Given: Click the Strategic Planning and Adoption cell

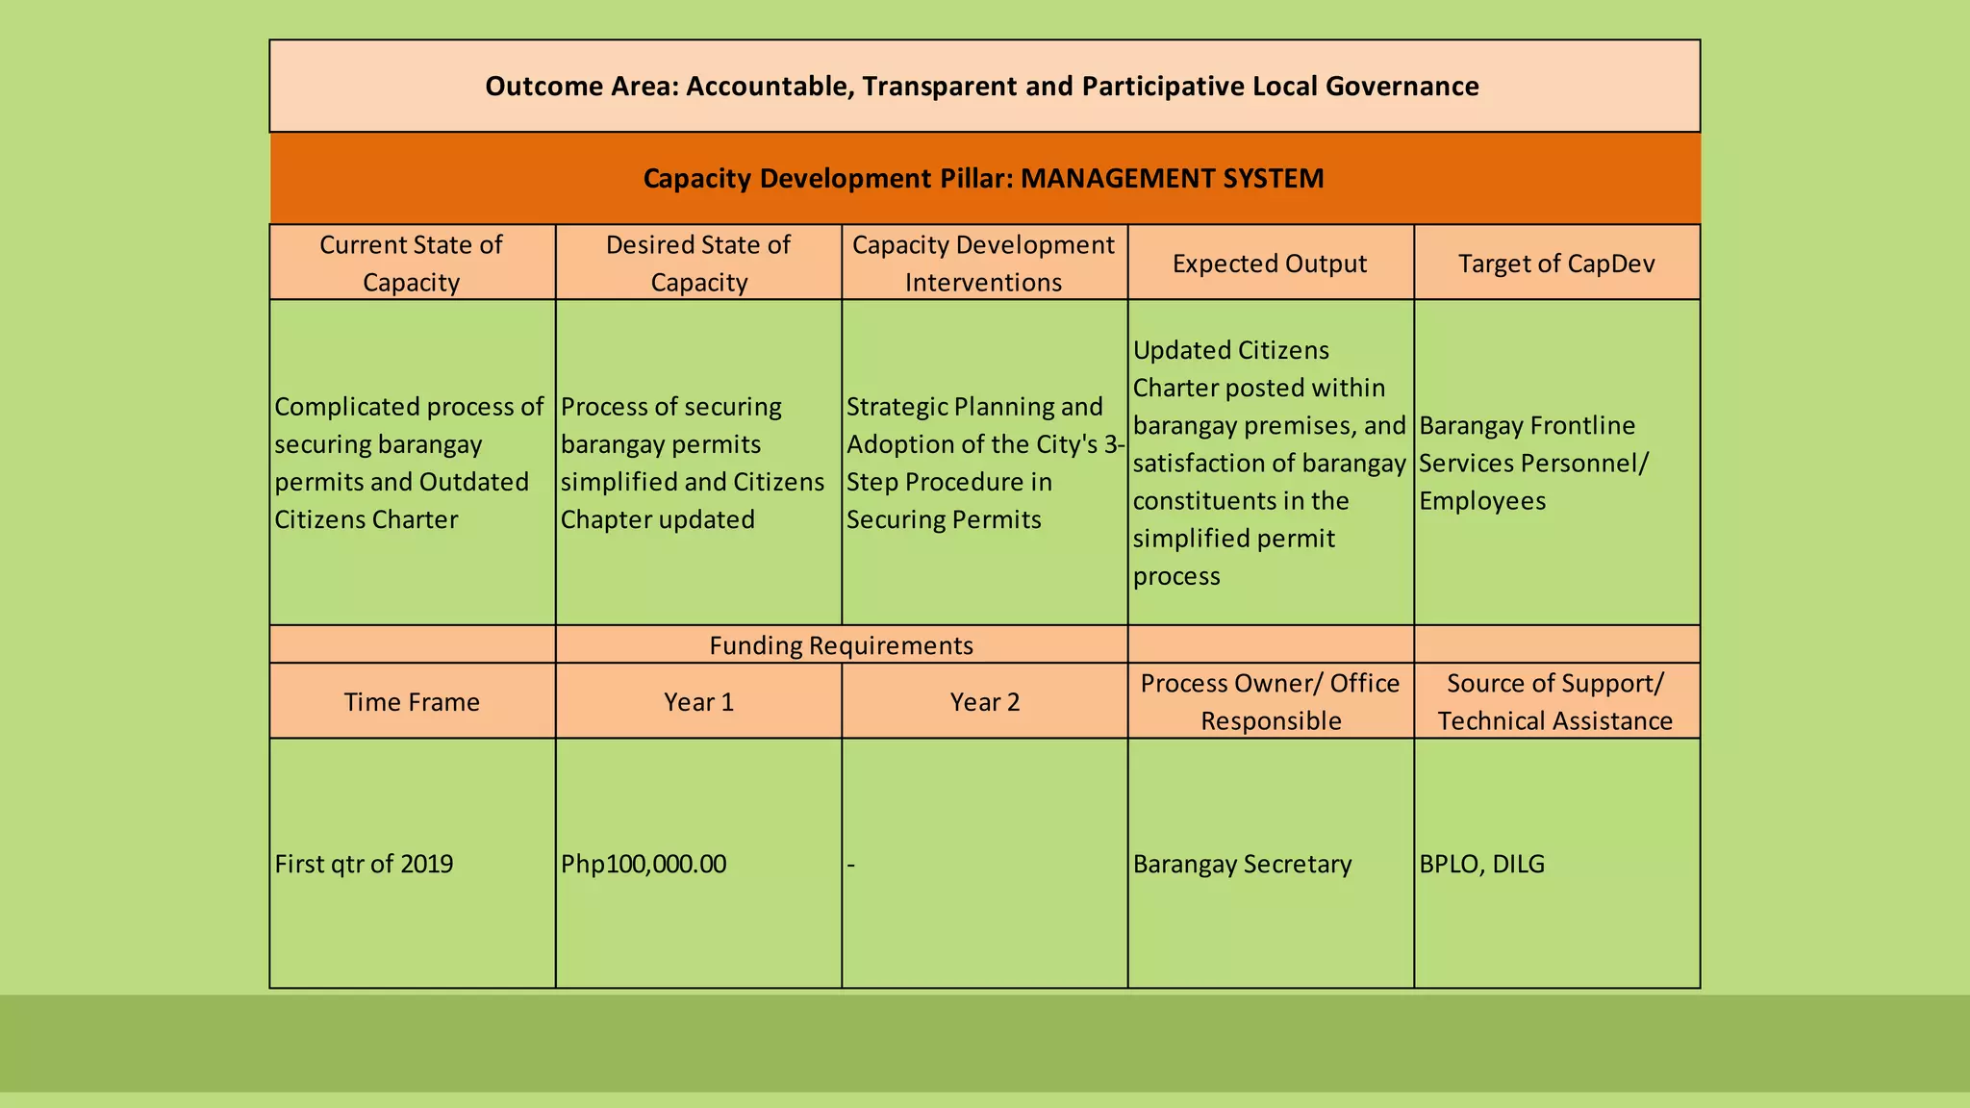Looking at the screenshot, I should point(983,463).
